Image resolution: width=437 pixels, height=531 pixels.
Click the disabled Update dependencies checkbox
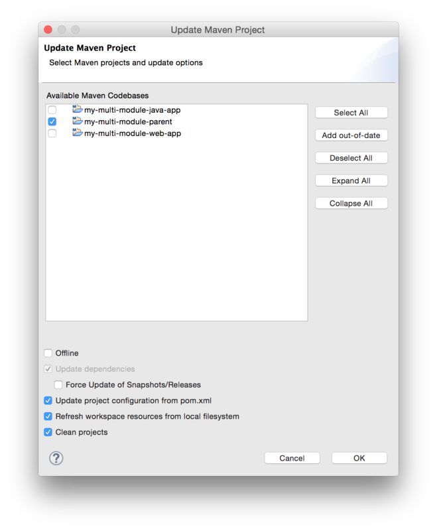48,369
